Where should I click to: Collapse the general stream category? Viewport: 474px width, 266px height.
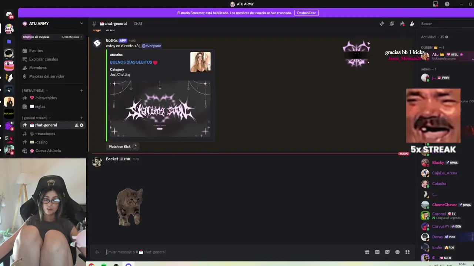pyautogui.click(x=36, y=118)
